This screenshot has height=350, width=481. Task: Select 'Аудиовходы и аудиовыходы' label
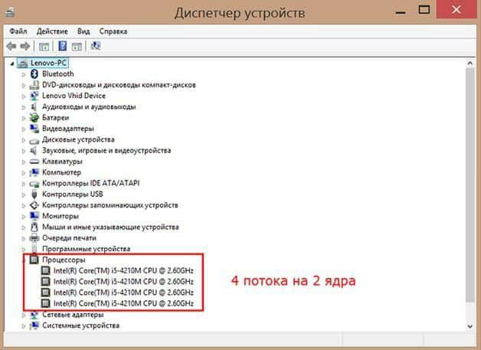(x=89, y=106)
